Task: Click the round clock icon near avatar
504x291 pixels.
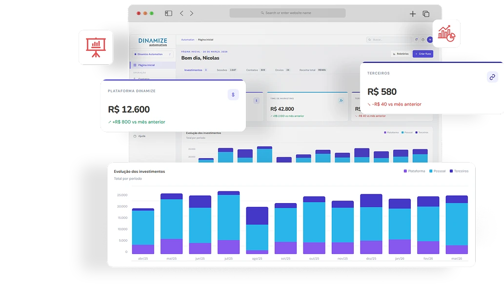Action: pos(423,40)
